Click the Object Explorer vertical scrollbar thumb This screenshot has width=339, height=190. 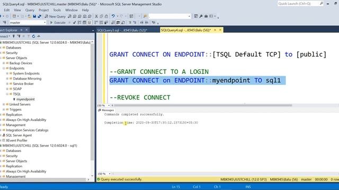coord(92,102)
